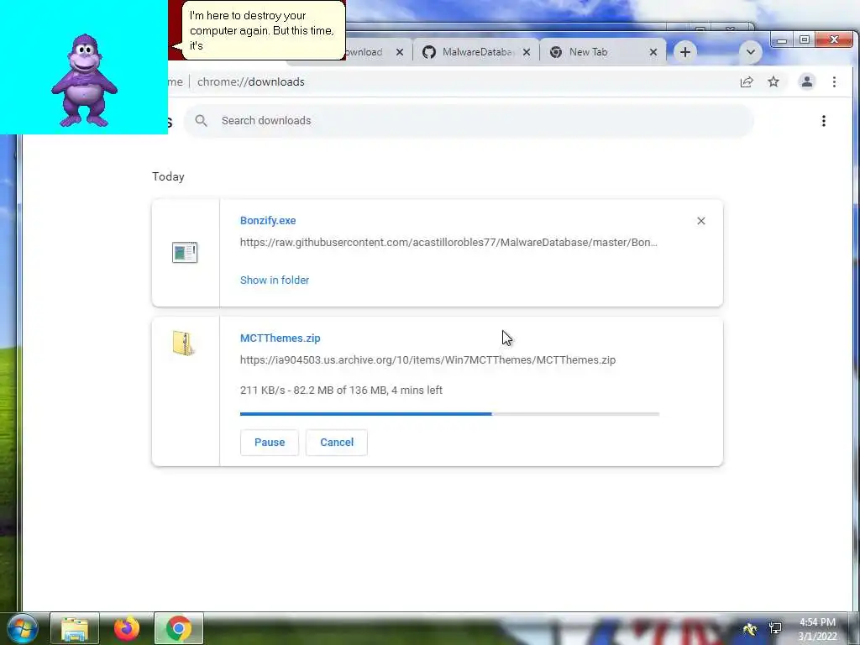Open the MCTThemes.zip download link
The width and height of the screenshot is (860, 645).
[x=280, y=338]
